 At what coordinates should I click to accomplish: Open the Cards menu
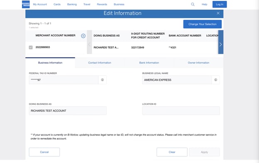point(57,4)
